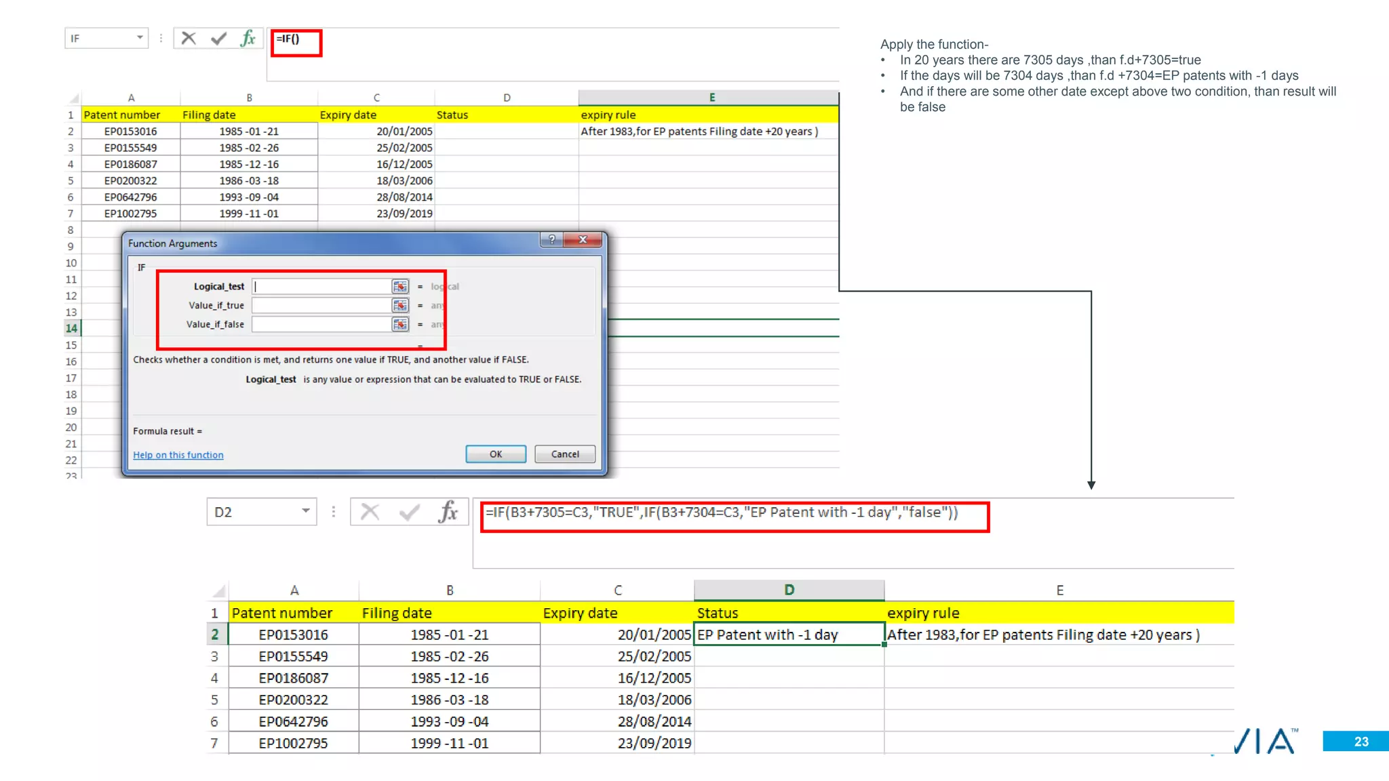The image size is (1389, 781).
Task: Click bottom sheet expiry date 23/09/2019
Action: pos(617,743)
